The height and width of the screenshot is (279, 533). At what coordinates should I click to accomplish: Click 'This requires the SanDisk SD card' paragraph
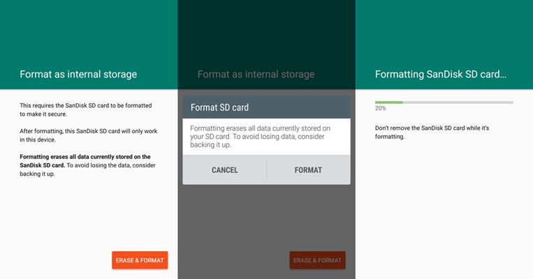click(x=86, y=110)
